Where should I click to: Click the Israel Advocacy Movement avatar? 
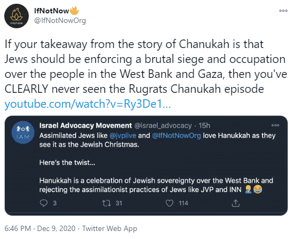click(23, 132)
